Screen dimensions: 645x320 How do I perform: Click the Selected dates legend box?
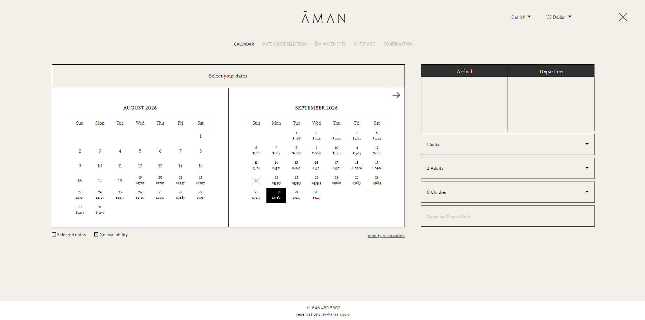pos(54,234)
